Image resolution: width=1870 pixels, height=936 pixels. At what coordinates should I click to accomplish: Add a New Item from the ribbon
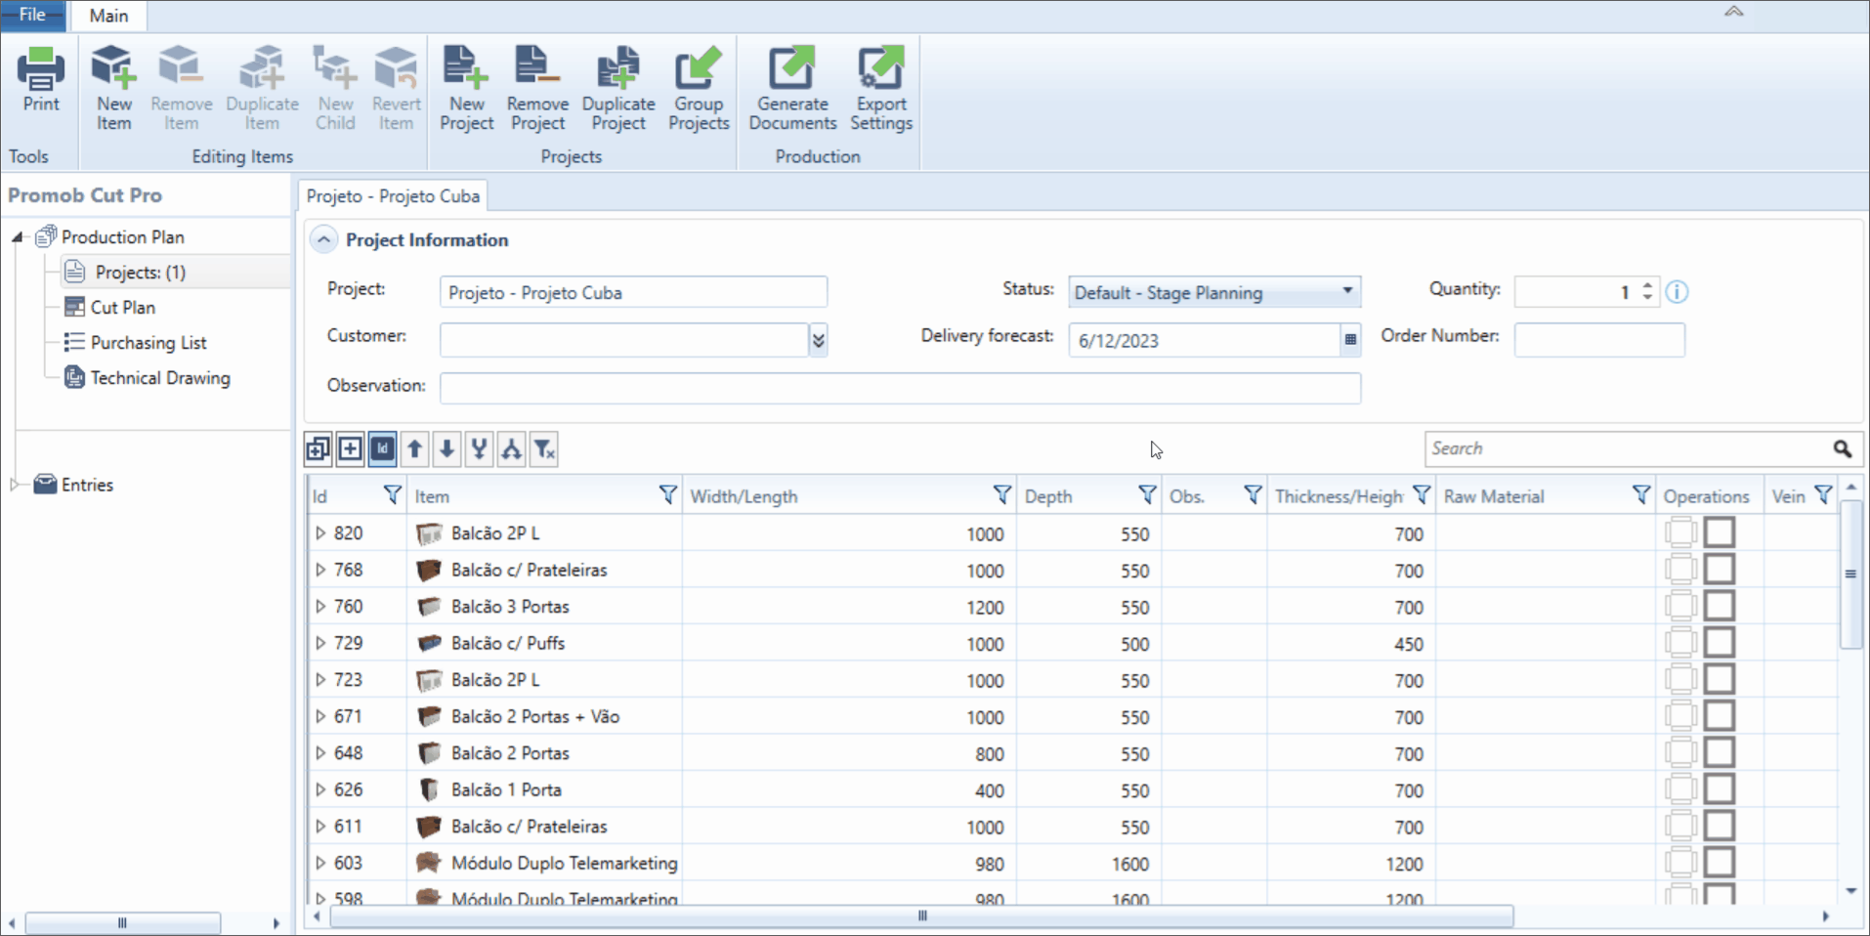(113, 88)
